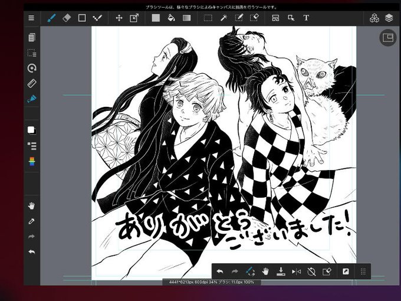Click the sidebar redo arrow
Screen dimensions: 401x301
coord(31,237)
